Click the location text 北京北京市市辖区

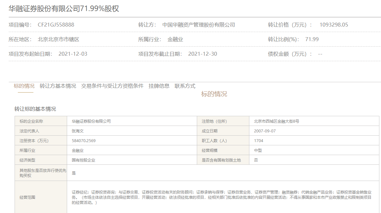tap(58, 39)
